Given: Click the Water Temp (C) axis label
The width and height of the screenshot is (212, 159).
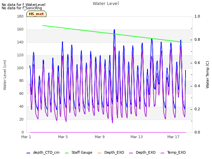Looking at the screenshot, I should 207,75.
